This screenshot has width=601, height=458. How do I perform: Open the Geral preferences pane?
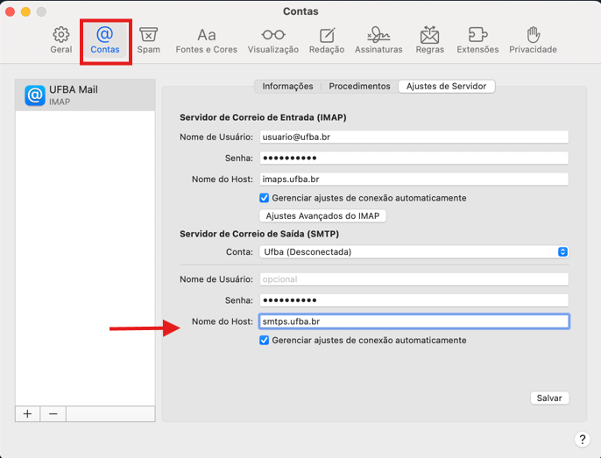pyautogui.click(x=60, y=40)
